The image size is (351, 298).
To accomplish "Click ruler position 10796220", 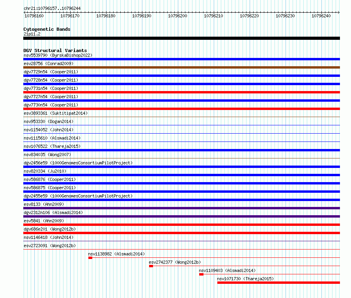I will [x=249, y=16].
